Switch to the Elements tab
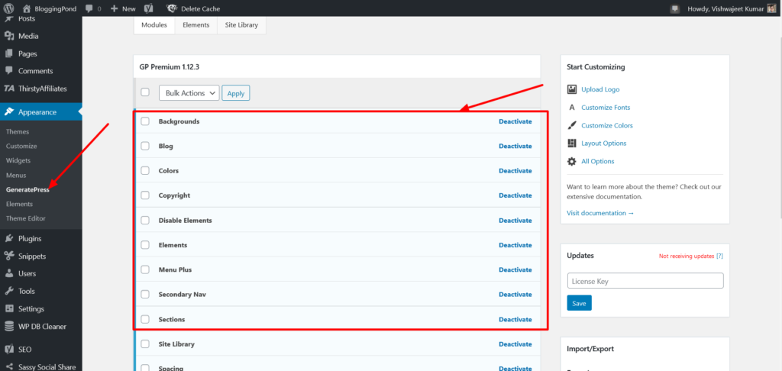782x371 pixels. [x=196, y=25]
